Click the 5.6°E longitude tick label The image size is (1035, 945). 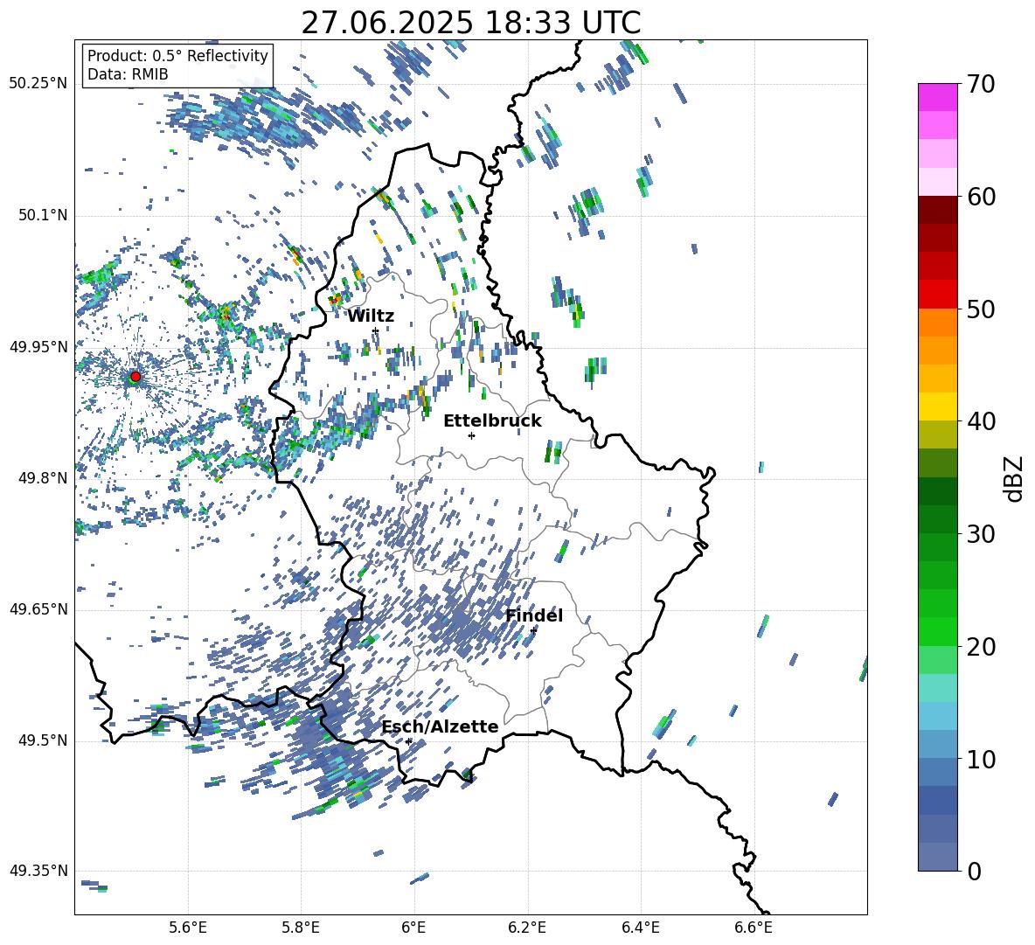(x=188, y=928)
